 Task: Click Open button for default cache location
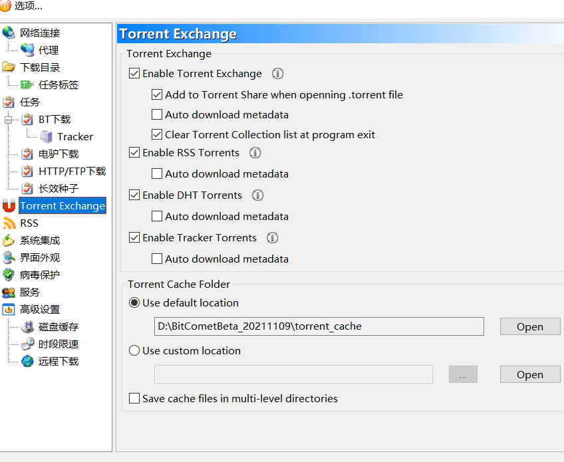(x=530, y=326)
